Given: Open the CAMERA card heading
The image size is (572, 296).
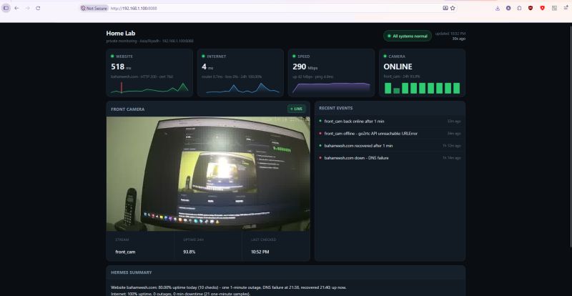Looking at the screenshot, I should (397, 56).
